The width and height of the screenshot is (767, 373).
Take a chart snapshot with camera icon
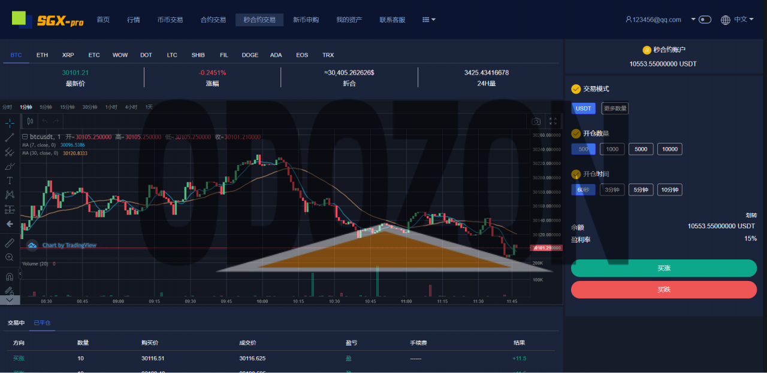click(x=536, y=121)
